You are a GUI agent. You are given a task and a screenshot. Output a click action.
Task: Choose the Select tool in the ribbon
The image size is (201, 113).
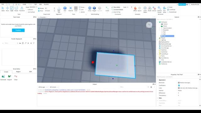click(x=3, y=9)
